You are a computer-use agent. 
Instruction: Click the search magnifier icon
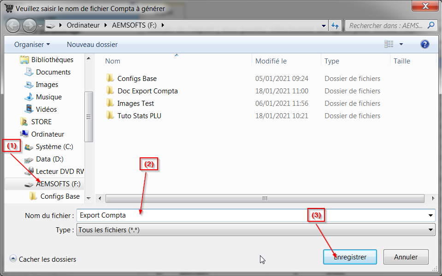(431, 26)
